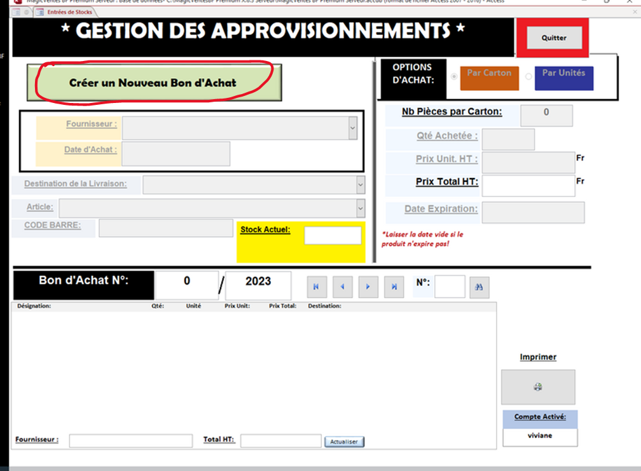Click the yellow Stock Actuel field
This screenshot has height=471, width=641.
(x=333, y=235)
